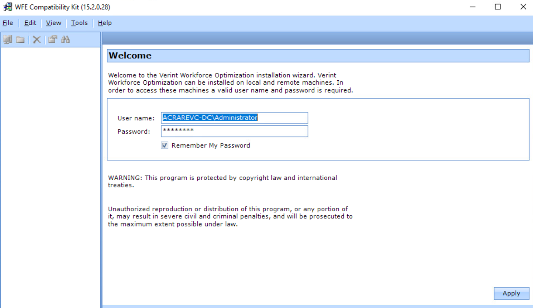The width and height of the screenshot is (533, 308).
Task: Click into the User name field
Action: pyautogui.click(x=234, y=118)
